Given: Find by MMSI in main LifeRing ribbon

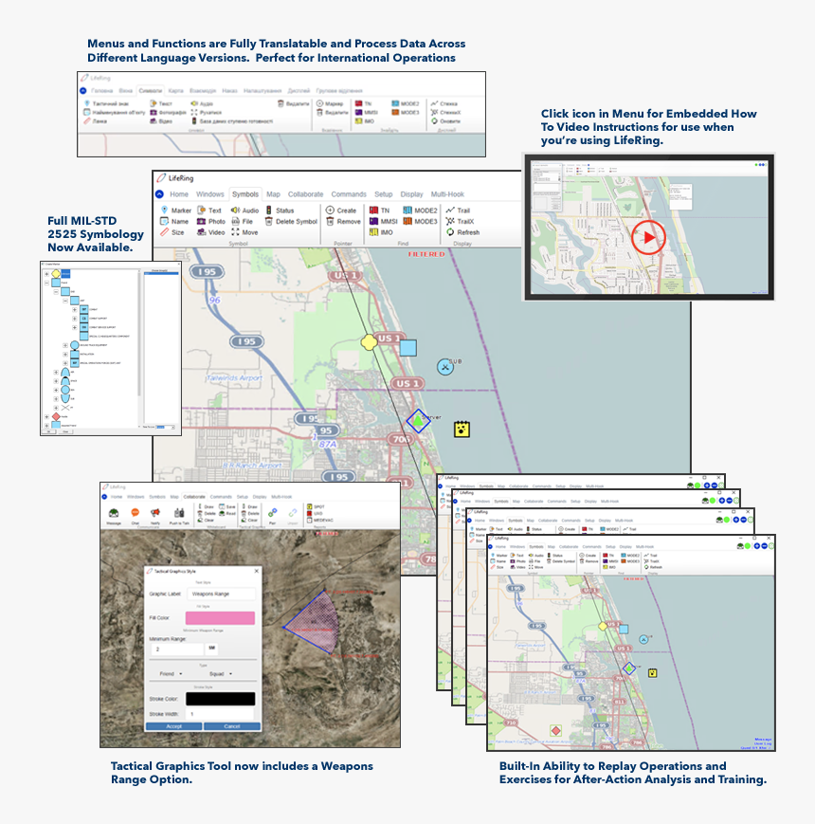Looking at the screenshot, I should (x=384, y=221).
